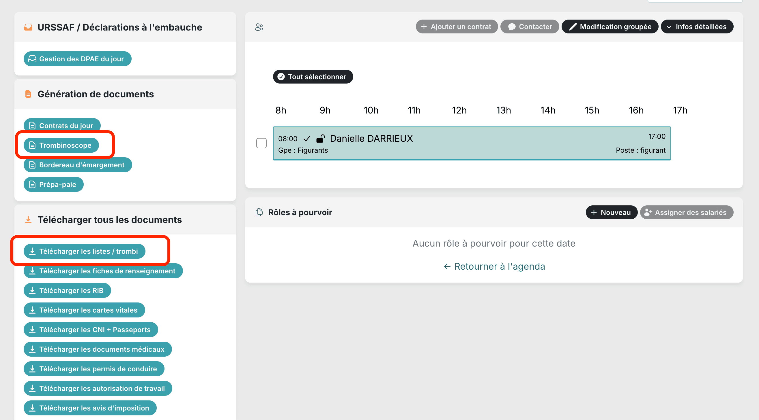Open Gestion des DPAE du jour
Screen dimensions: 759x420
pyautogui.click(x=78, y=59)
